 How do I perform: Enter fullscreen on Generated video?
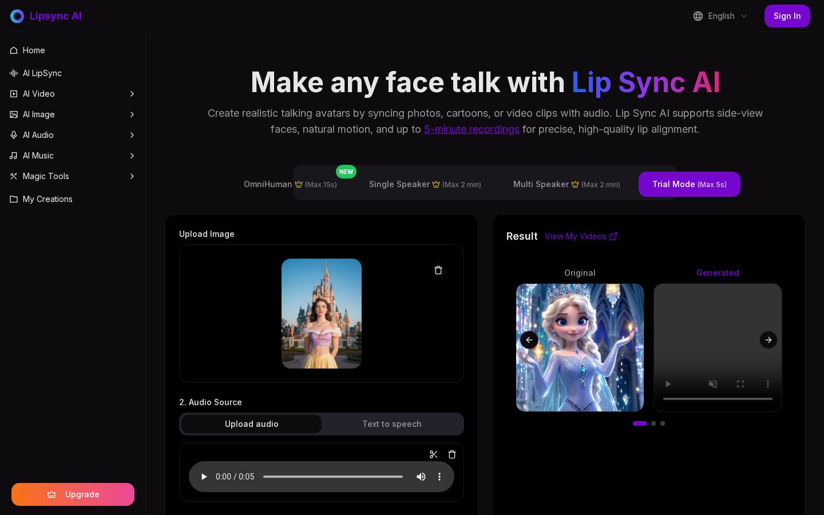(740, 384)
